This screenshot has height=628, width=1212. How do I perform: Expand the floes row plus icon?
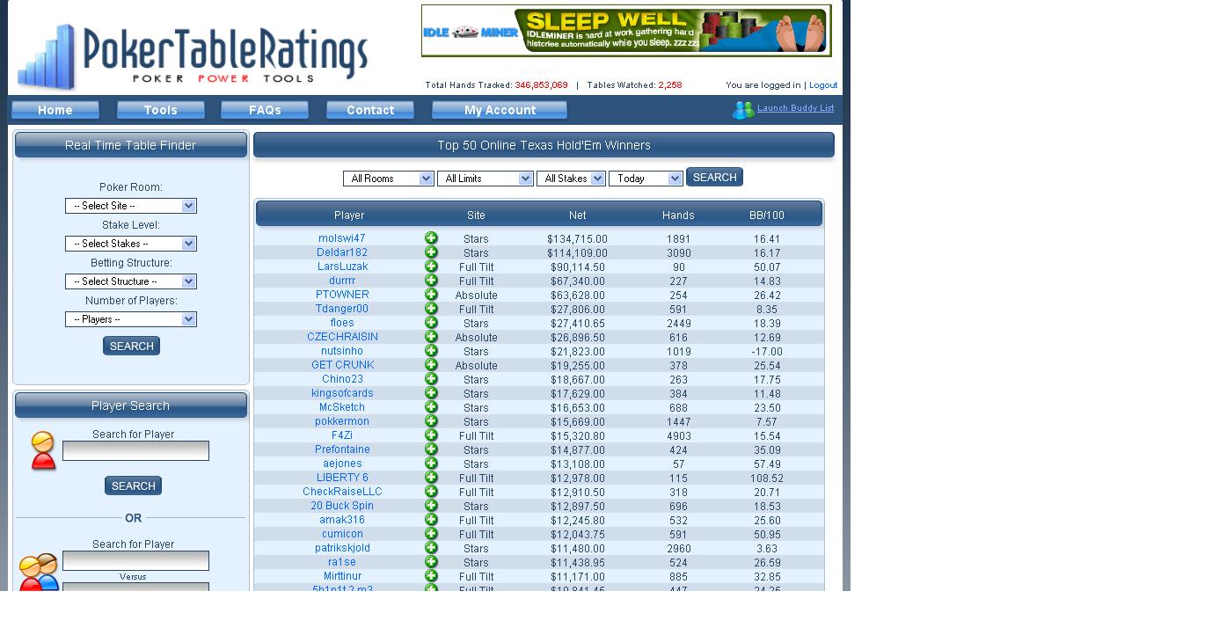point(431,323)
